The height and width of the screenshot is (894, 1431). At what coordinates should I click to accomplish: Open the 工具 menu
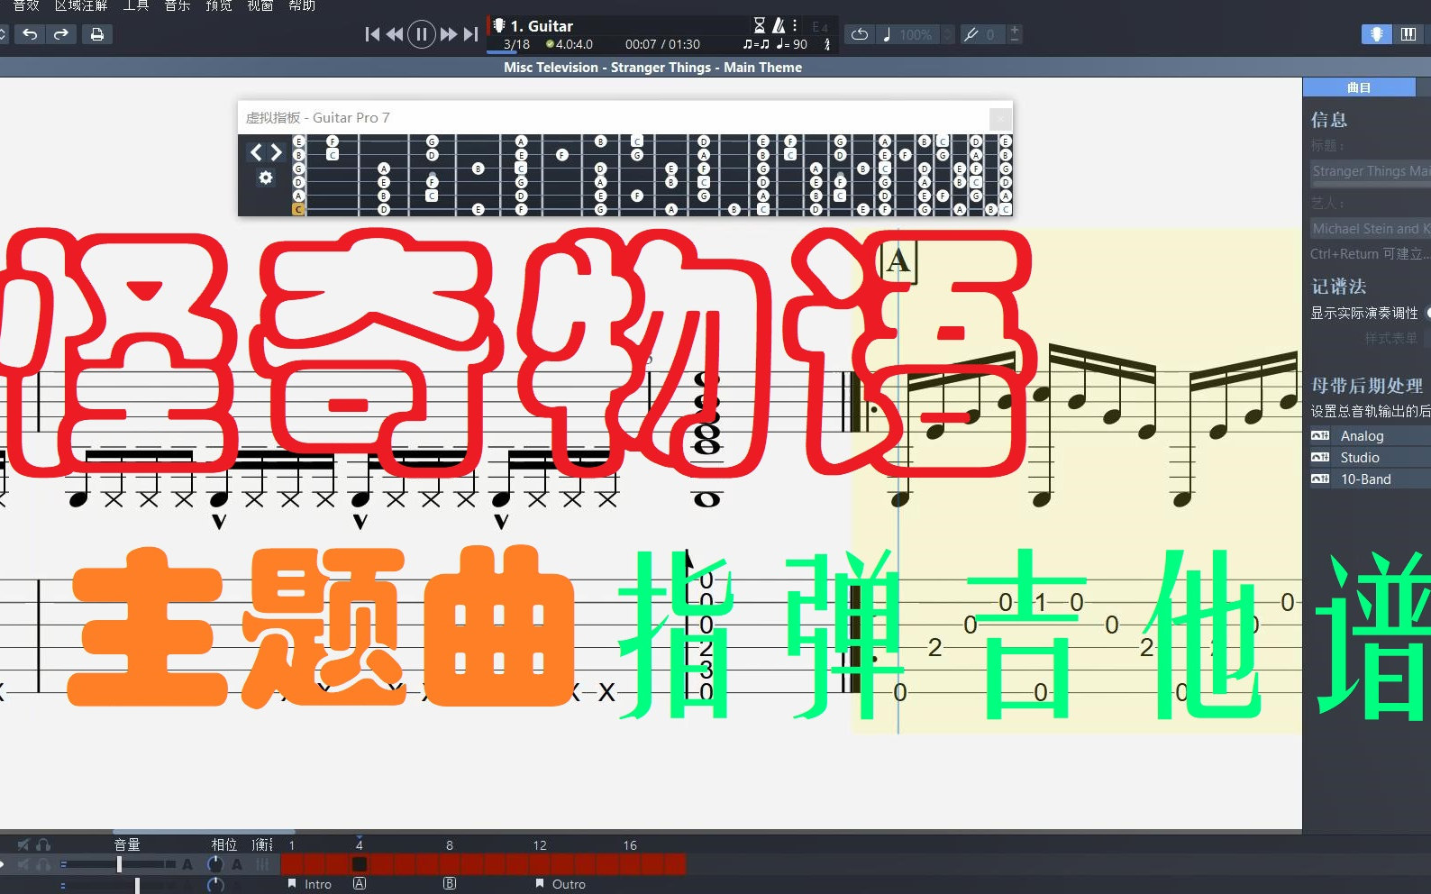tap(136, 5)
